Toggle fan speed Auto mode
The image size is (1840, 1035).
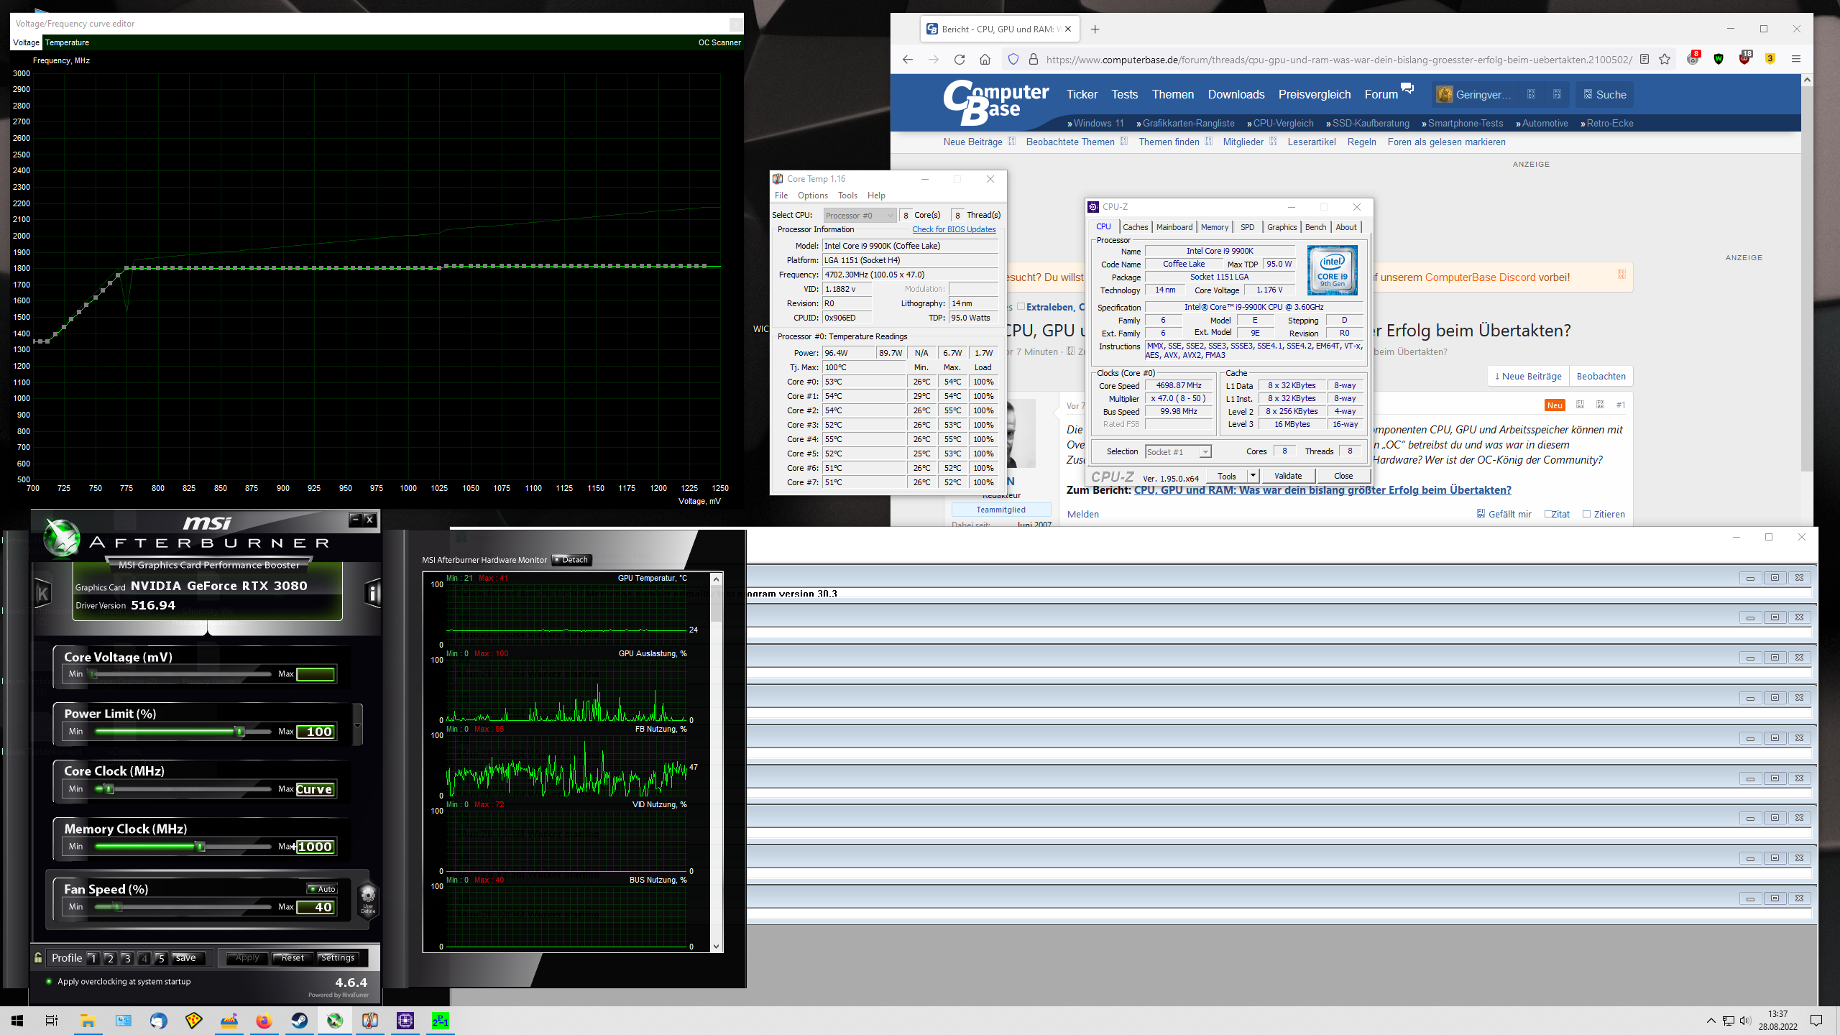(322, 889)
